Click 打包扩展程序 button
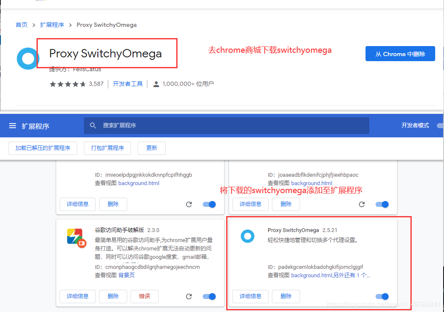This screenshot has height=312, width=444. click(107, 148)
